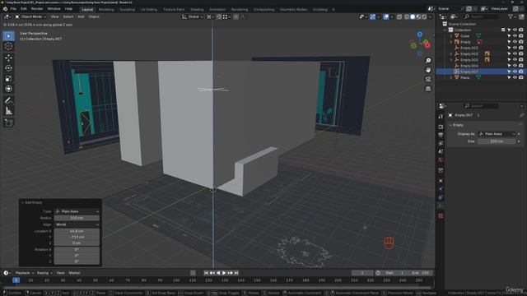Select the Scale tool

click(x=9, y=79)
